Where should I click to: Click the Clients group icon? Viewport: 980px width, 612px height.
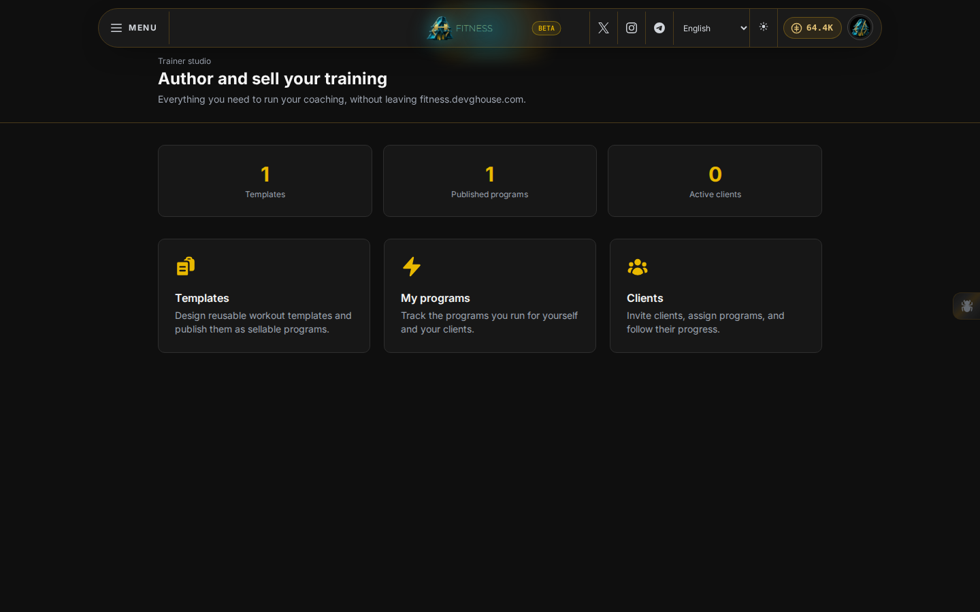(638, 267)
